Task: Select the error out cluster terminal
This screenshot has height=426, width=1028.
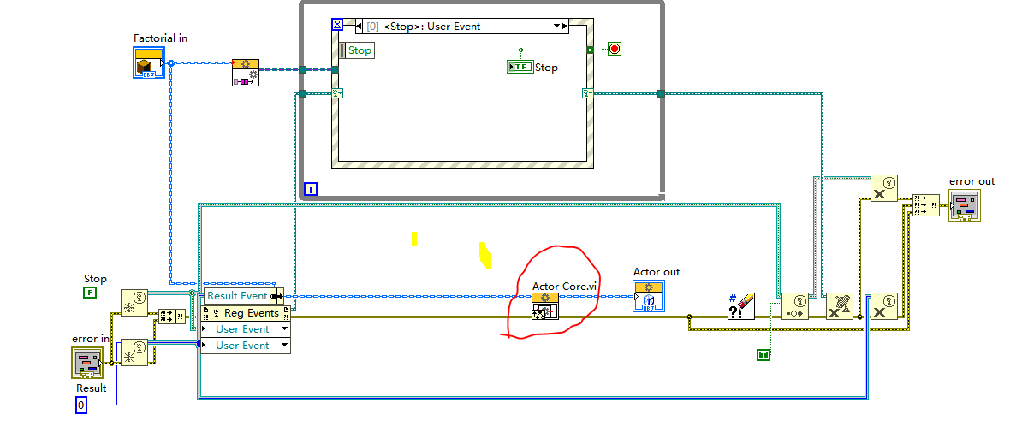Action: pyautogui.click(x=965, y=205)
